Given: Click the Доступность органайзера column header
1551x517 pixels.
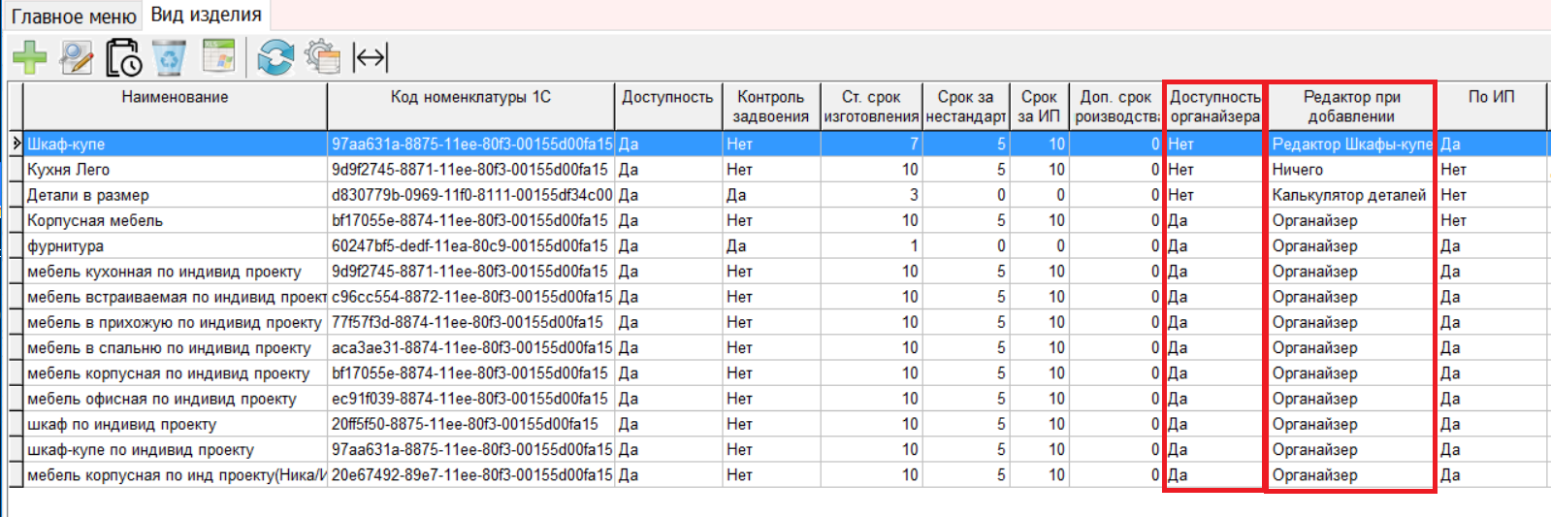Looking at the screenshot, I should point(1214,106).
